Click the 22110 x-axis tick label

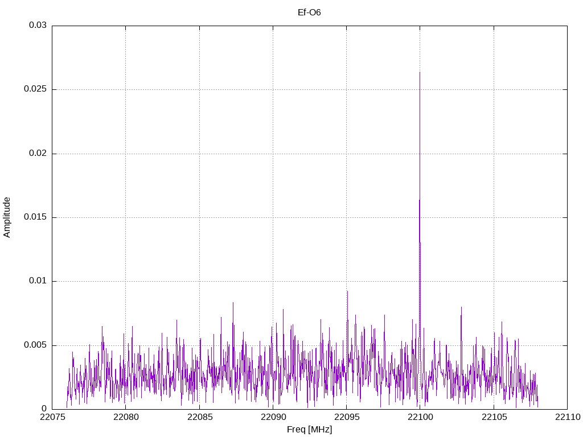coord(568,417)
